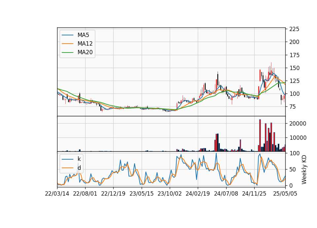This screenshot has height=228, width=317.
Task: Click the 50 tick on KD axis
Action: pos(293,170)
